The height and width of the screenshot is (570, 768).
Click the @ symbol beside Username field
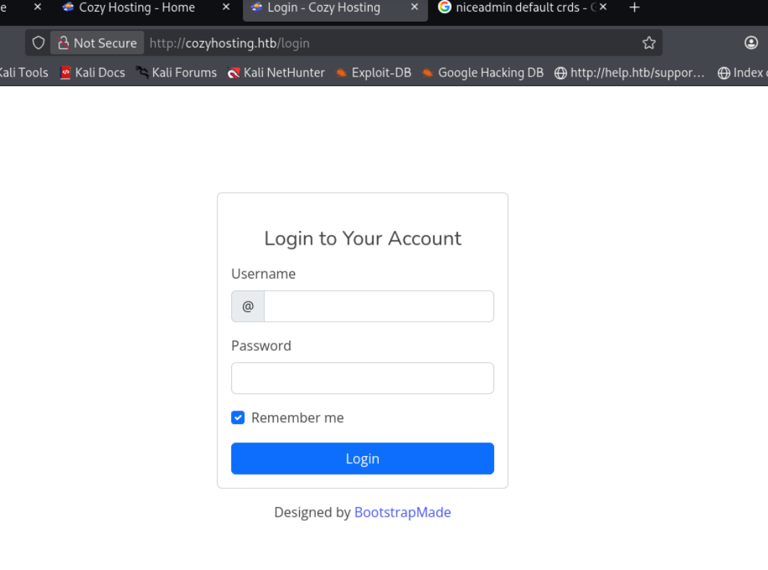(x=248, y=307)
